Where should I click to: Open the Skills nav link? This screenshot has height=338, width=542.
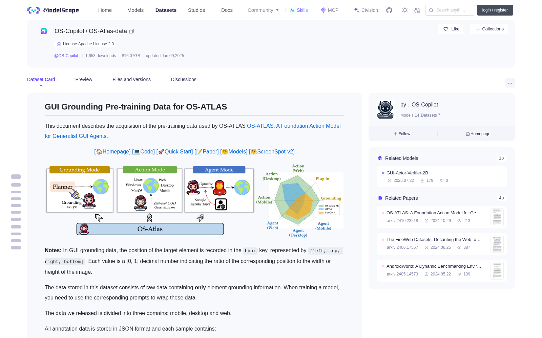(299, 10)
